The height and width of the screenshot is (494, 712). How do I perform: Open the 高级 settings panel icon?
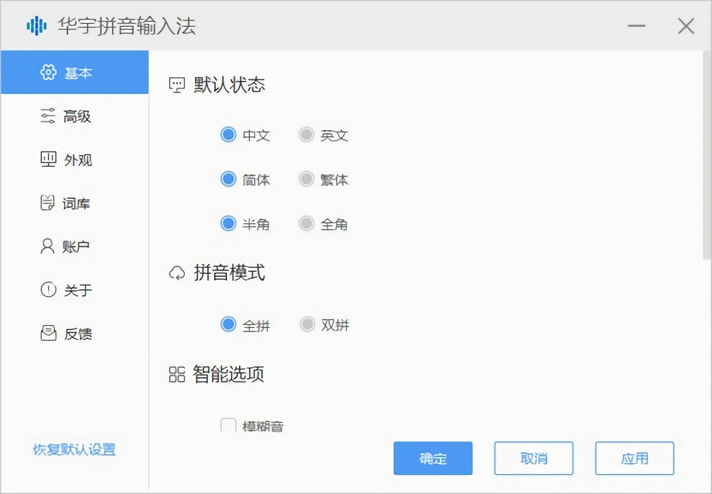(x=48, y=116)
